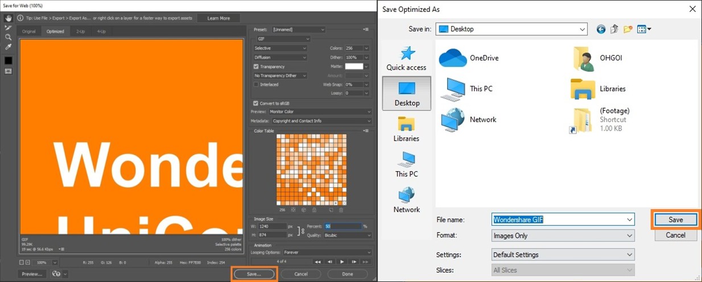Open Libraries in file list

(598, 89)
